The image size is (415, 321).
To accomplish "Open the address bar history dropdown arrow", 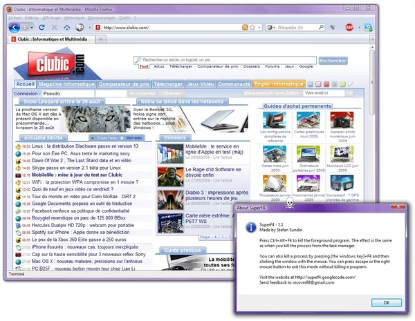I will pos(259,27).
